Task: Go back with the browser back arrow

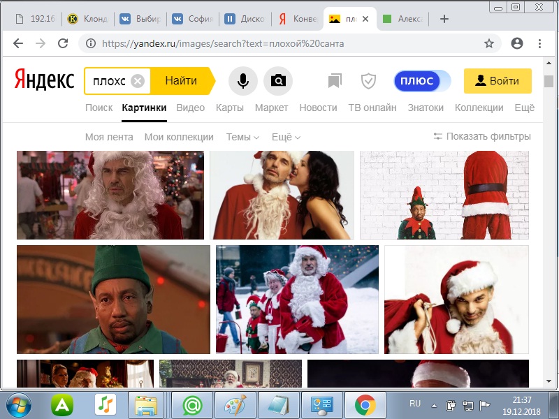Action: (x=18, y=43)
